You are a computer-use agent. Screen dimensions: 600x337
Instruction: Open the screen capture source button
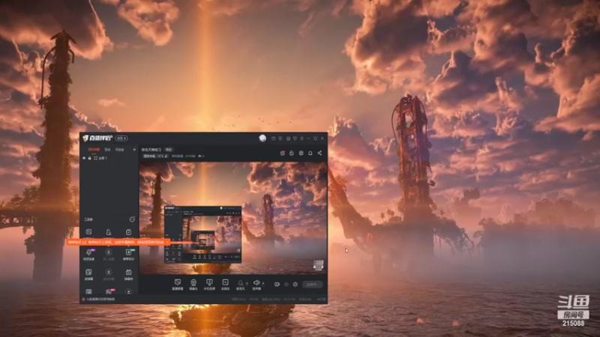(178, 285)
